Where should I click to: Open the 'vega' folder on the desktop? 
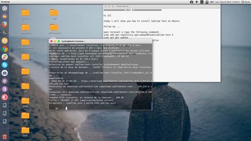(x=54, y=14)
